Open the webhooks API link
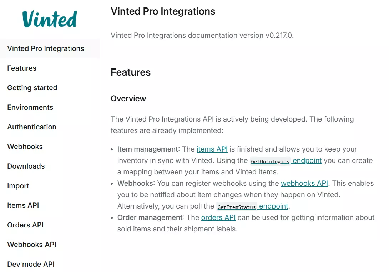The image size is (389, 272). pyautogui.click(x=304, y=183)
